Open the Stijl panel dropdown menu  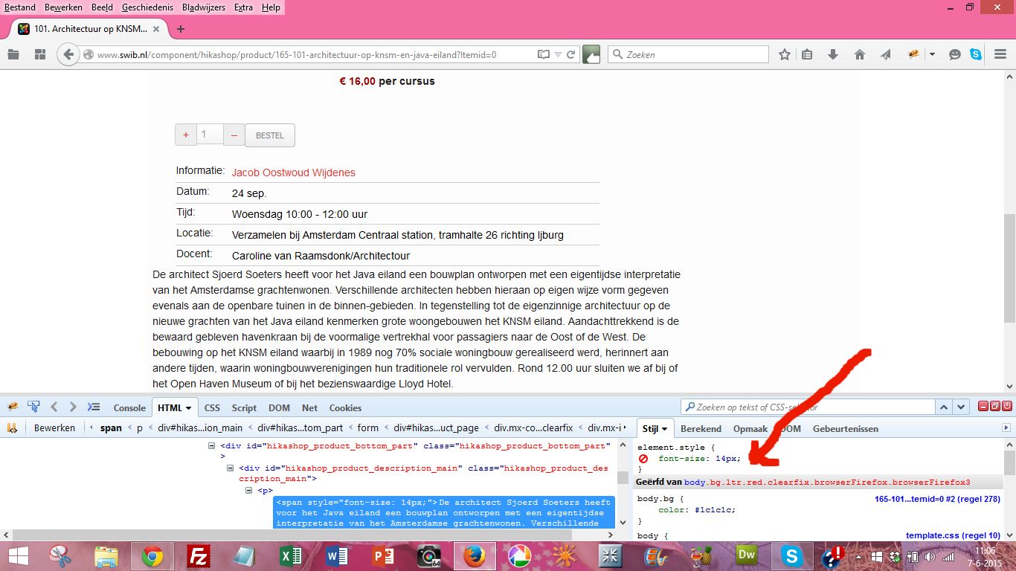pyautogui.click(x=665, y=429)
